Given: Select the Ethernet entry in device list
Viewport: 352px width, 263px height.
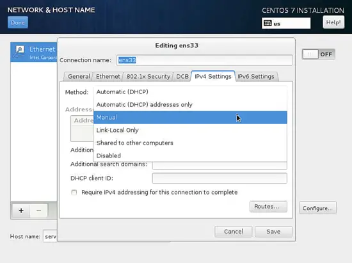Looking at the screenshot, I should pos(34,52).
